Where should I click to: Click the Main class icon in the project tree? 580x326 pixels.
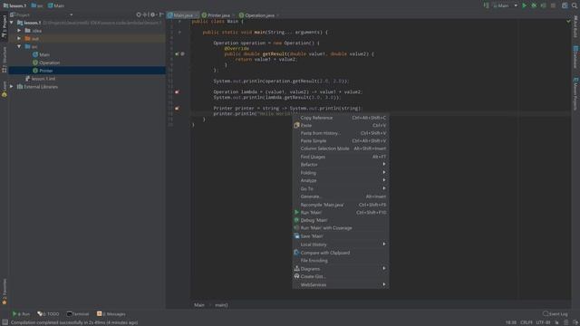(x=35, y=54)
